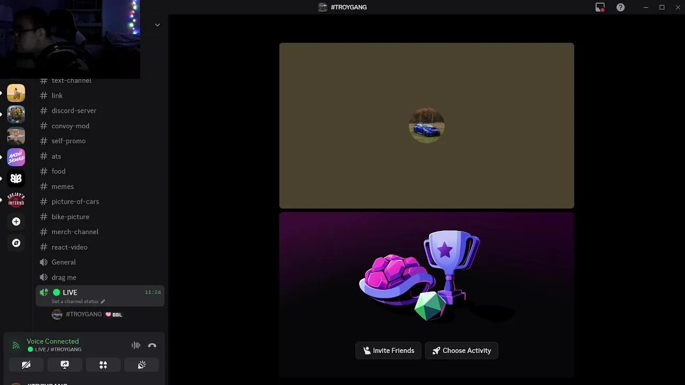Toggle noise suppression waveform icon
Viewport: 685px width, 385px height.
tap(136, 345)
